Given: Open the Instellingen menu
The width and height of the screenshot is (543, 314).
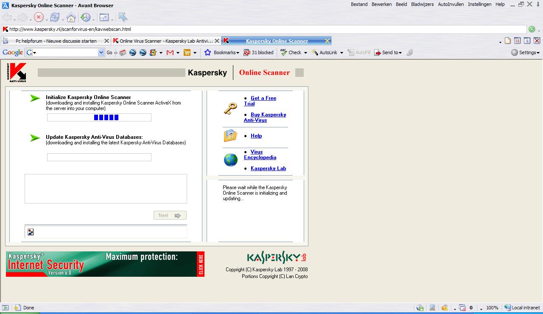Looking at the screenshot, I should [x=480, y=4].
